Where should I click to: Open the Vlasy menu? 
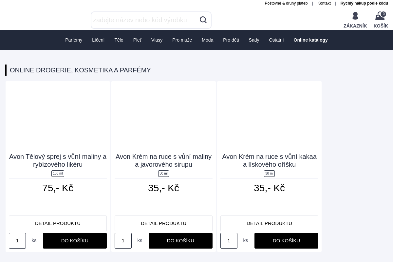coord(157,40)
